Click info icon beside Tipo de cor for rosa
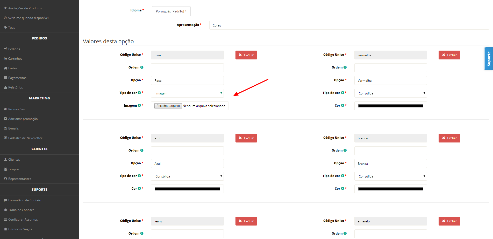 click(x=139, y=93)
